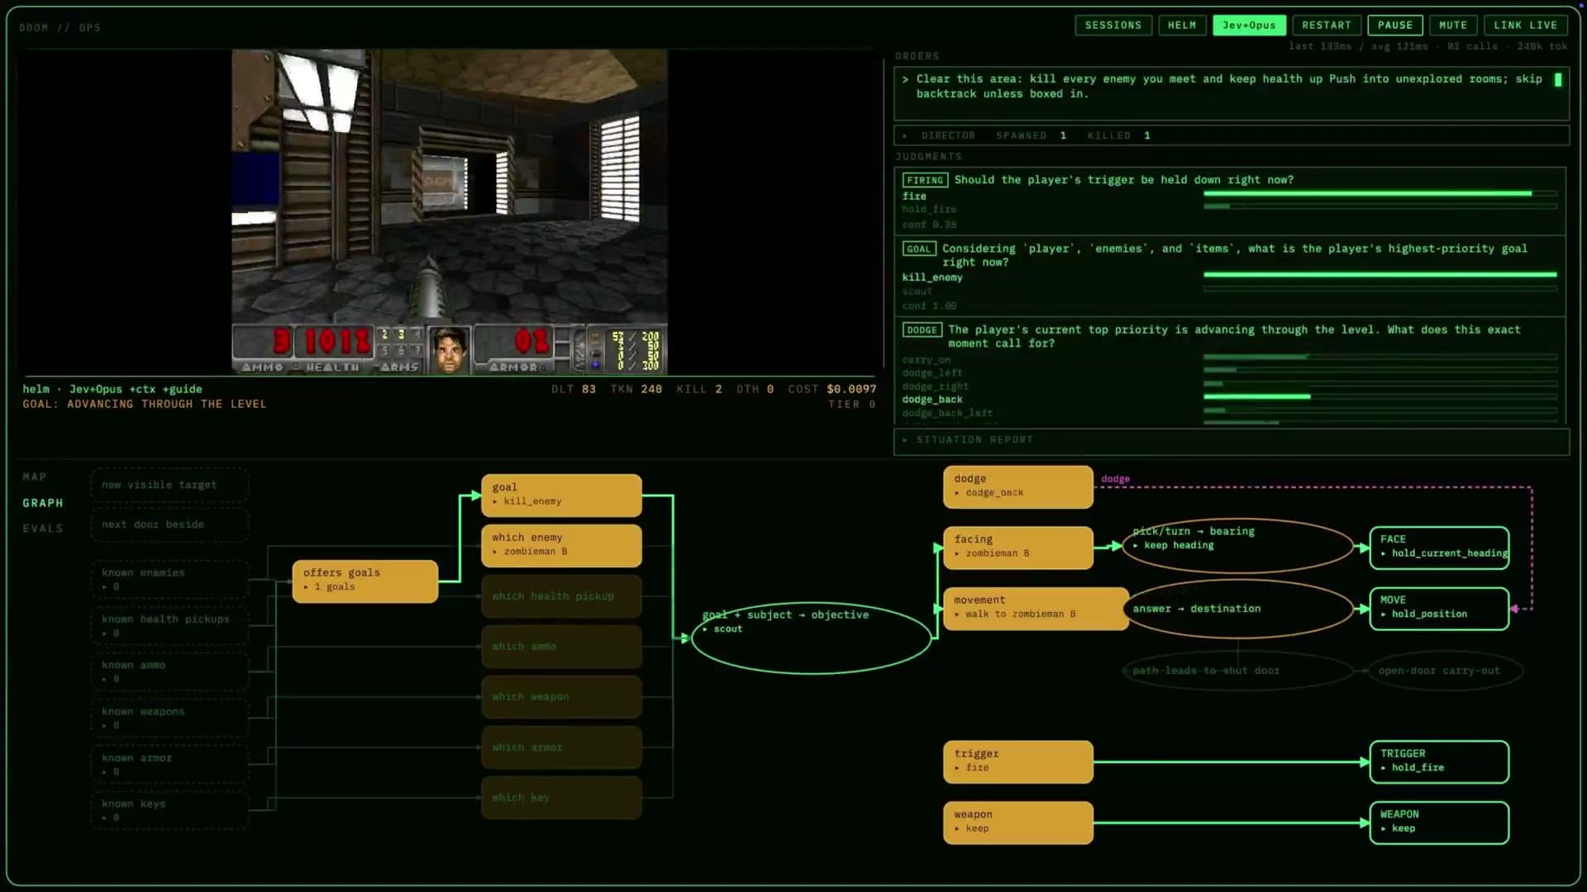Select the trigger fire node
The image size is (1587, 892).
[x=1017, y=762]
